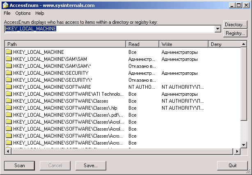Select SOFTWARE\Classes\.pdf\... path text

[x=68, y=115]
